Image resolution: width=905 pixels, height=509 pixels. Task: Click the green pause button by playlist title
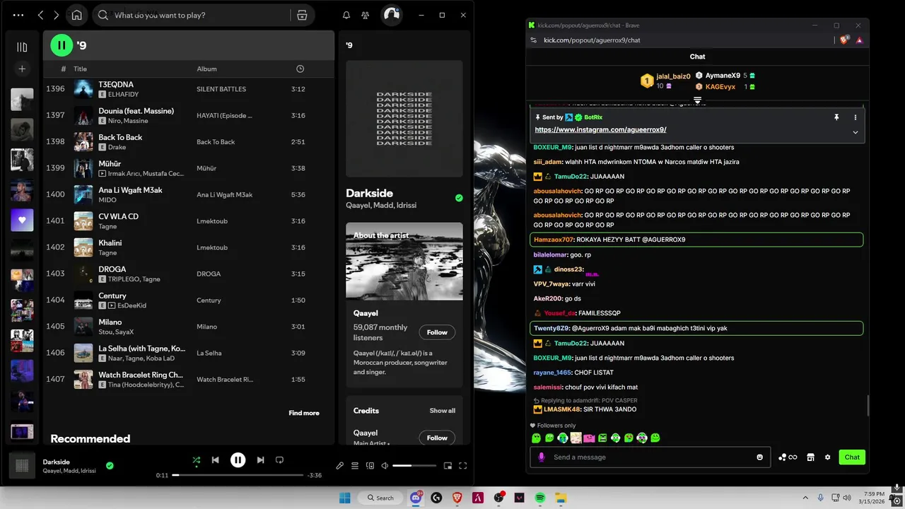click(x=62, y=45)
